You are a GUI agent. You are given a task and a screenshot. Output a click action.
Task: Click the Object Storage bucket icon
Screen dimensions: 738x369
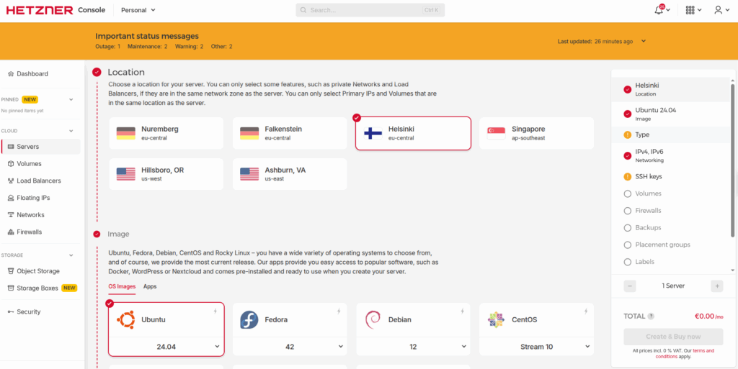tap(12, 271)
